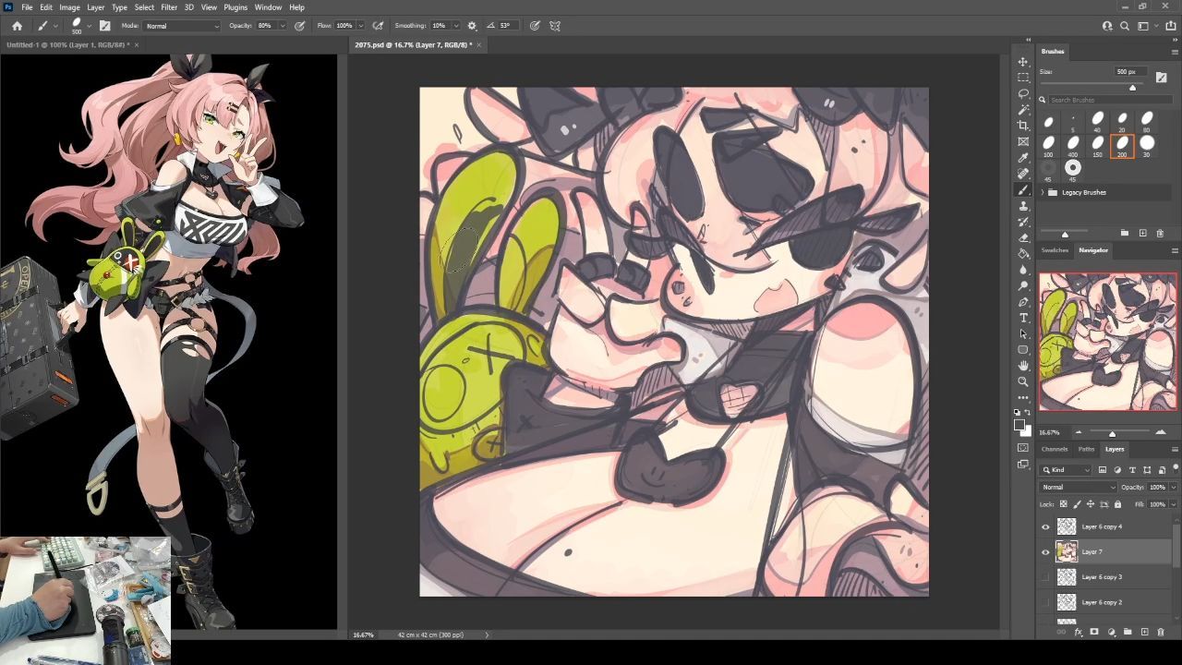
Task: Select the Clone Stamp tool
Action: pyautogui.click(x=1023, y=206)
